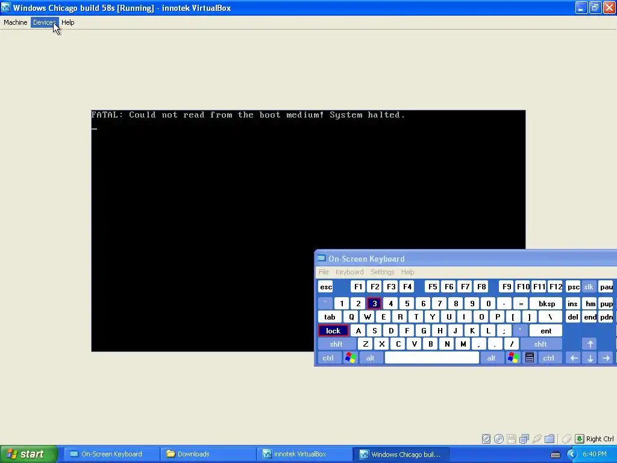This screenshot has height=463, width=617.
Task: Click the shared folders status icon
Action: (550, 439)
